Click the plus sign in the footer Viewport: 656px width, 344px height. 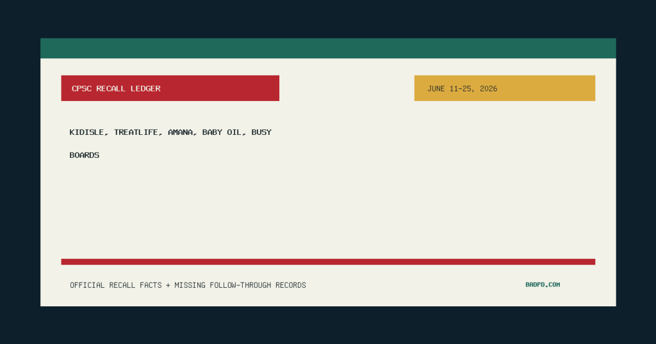coord(168,285)
